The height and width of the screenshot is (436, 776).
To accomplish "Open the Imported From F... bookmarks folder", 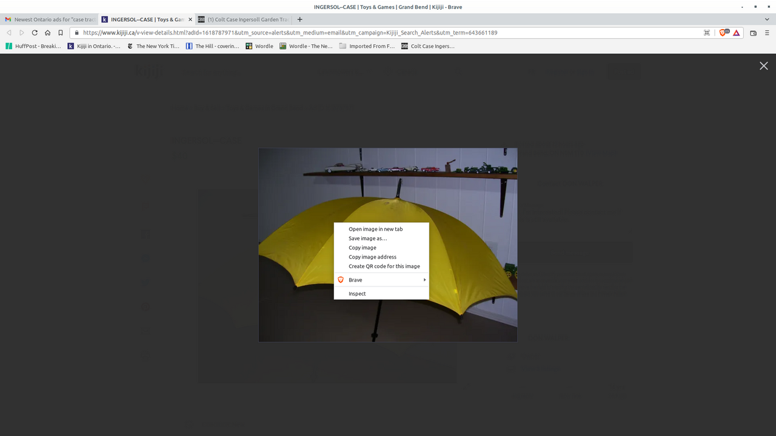I will pos(367,46).
